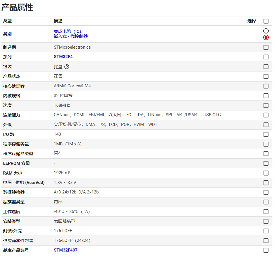277x259 pixels.
Task: Check the 系列 STM32F4 row checkbox
Action: click(x=266, y=57)
